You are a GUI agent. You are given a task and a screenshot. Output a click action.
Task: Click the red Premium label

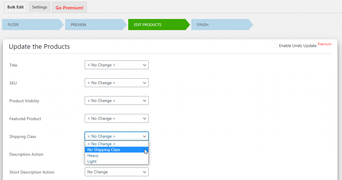coord(324,44)
